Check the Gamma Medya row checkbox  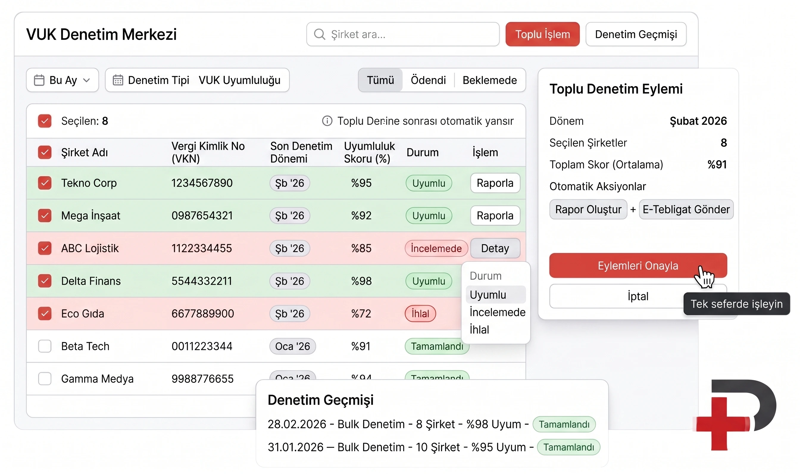(x=45, y=378)
